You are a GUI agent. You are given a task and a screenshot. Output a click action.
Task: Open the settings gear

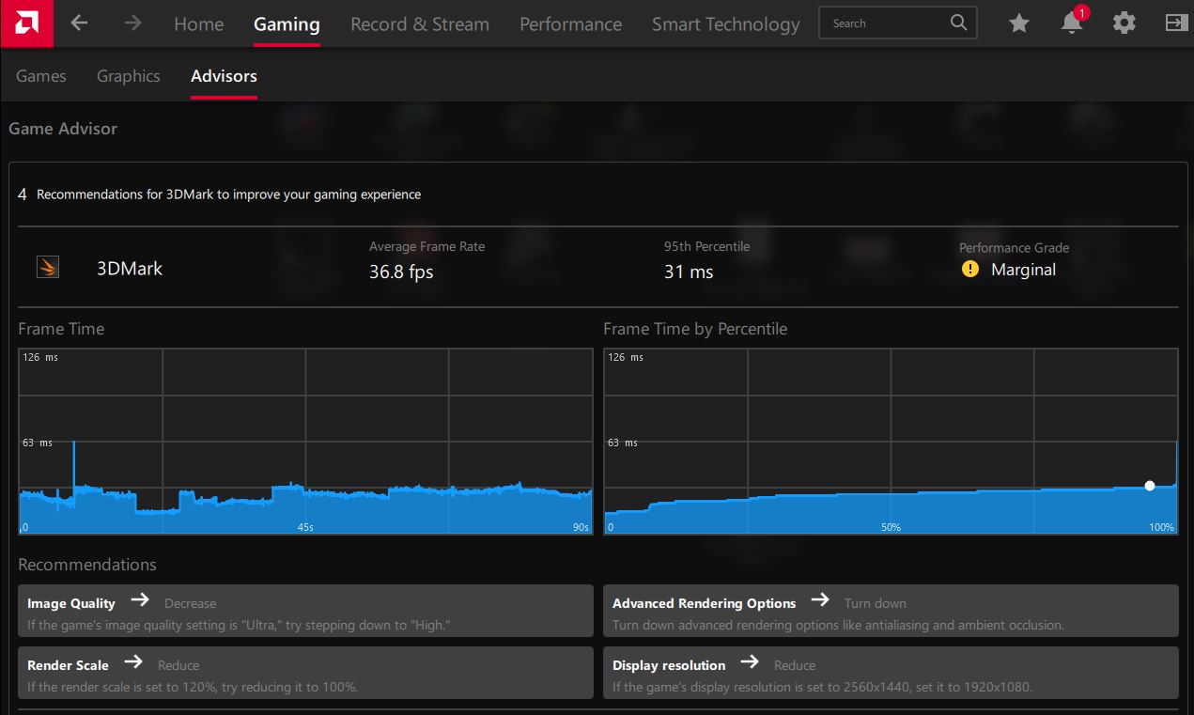pos(1124,23)
